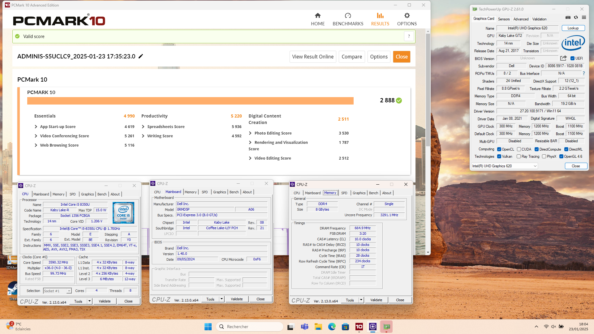This screenshot has height=334, width=594.
Task: Click the Lookup button in GPU-Z
Action: [573, 28]
